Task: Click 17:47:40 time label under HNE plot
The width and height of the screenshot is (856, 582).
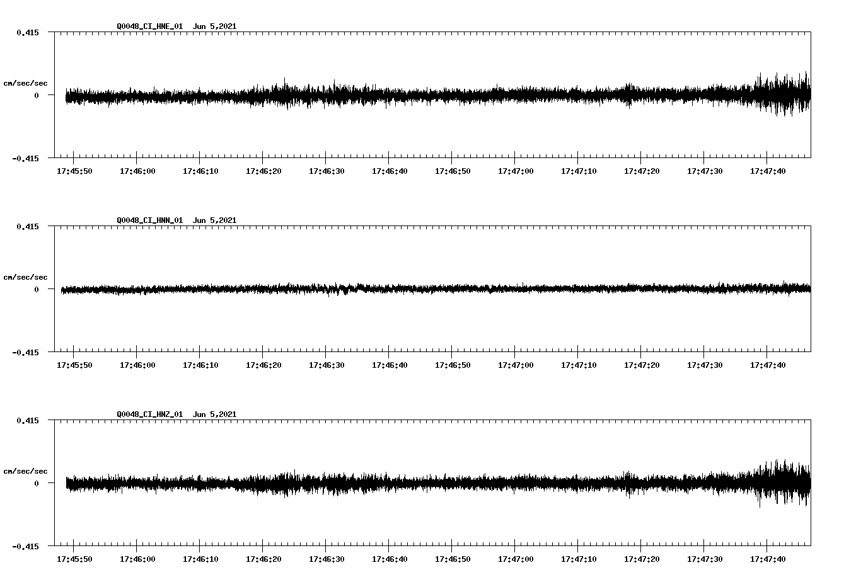Action: pyautogui.click(x=768, y=171)
